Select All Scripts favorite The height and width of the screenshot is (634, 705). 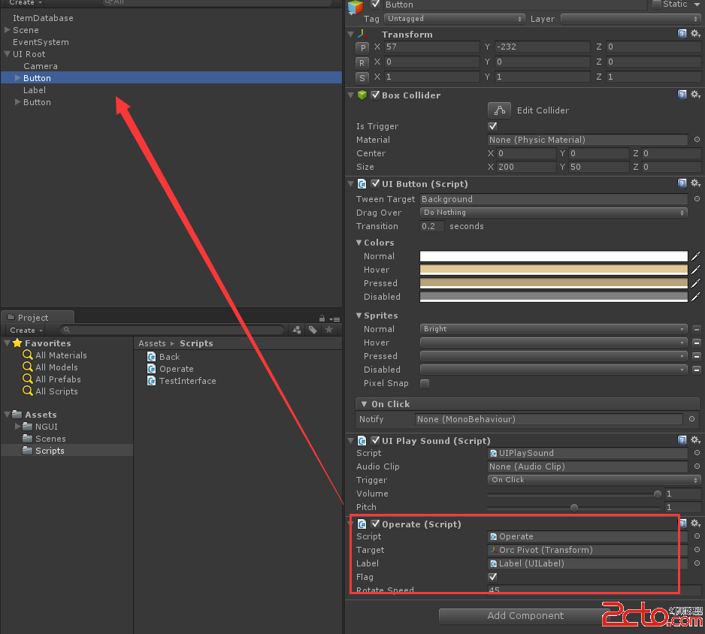point(56,391)
